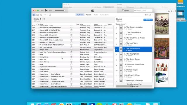Switch to My Music tab
The image size is (187, 105).
80,15
